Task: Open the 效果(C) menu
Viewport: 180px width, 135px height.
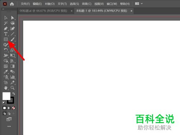Action: coord(87,4)
